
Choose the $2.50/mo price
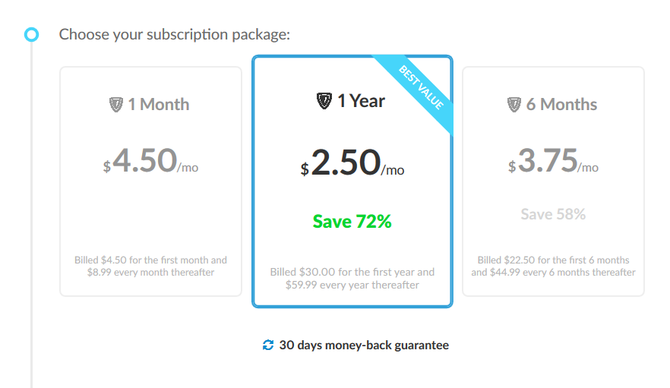(x=352, y=163)
